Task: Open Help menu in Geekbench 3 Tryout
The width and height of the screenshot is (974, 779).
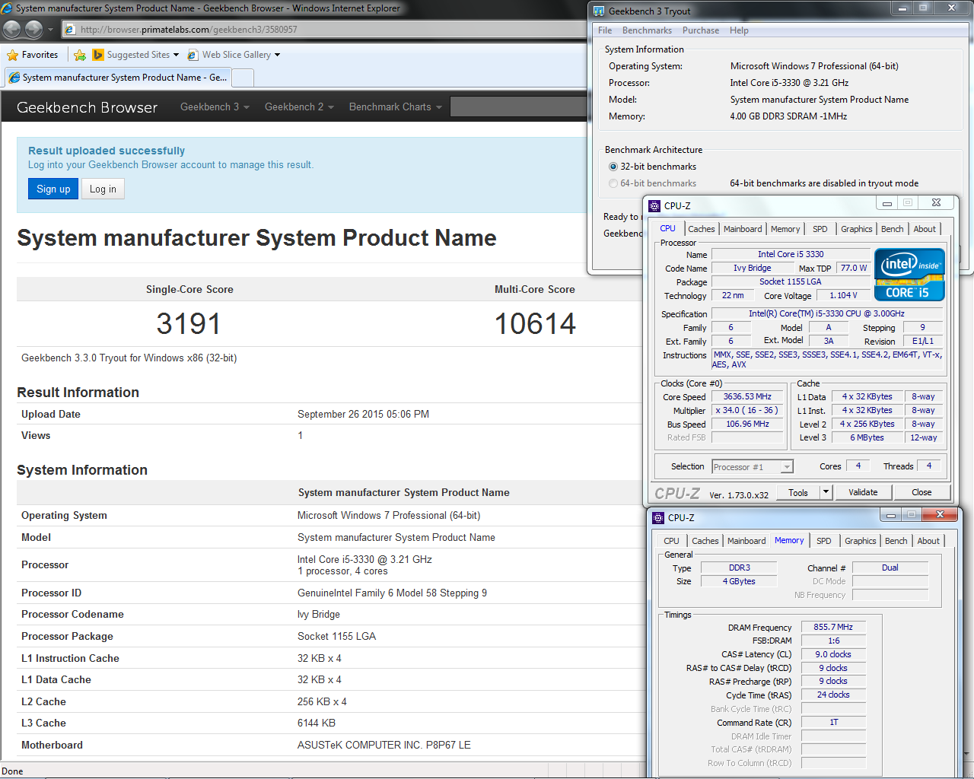Action: tap(739, 30)
